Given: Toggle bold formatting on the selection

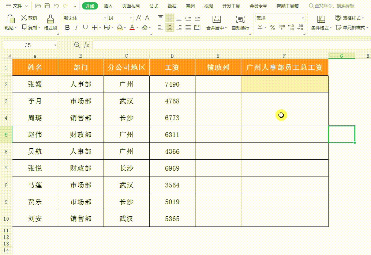Looking at the screenshot, I should 67,27.
